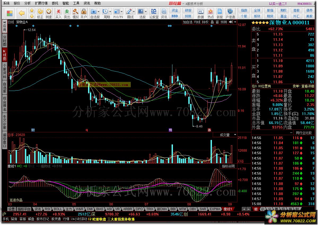Screen dimensions: 318x225
Task: Click the 资金 button
Action: [x=175, y=10]
